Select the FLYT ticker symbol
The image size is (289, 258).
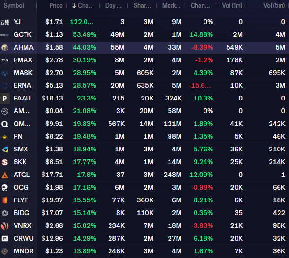pyautogui.click(x=21, y=200)
